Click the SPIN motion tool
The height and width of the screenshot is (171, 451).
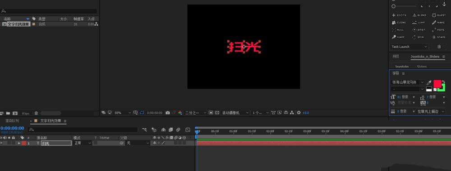tap(418, 37)
